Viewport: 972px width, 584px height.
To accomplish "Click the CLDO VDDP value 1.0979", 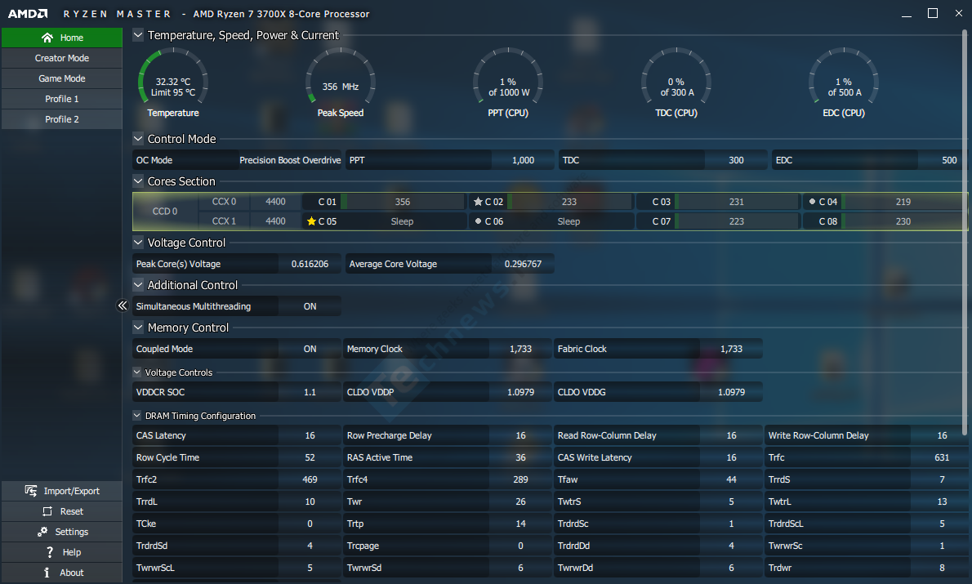I will click(521, 392).
